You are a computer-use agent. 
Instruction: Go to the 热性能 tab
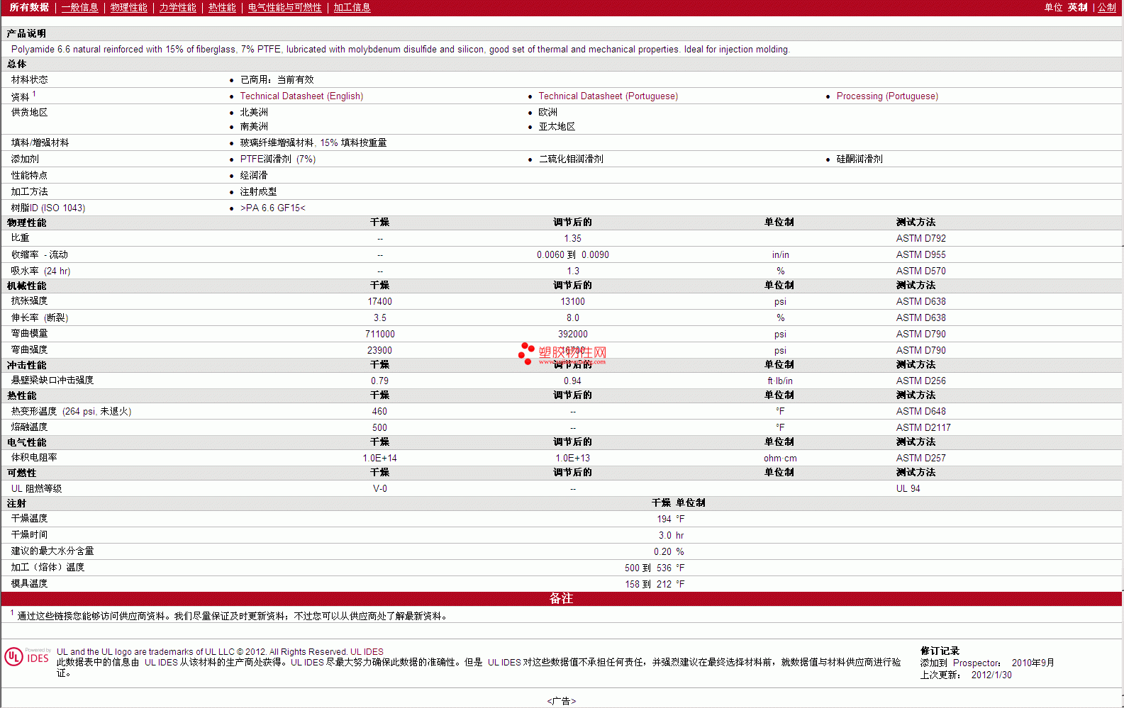(222, 7)
